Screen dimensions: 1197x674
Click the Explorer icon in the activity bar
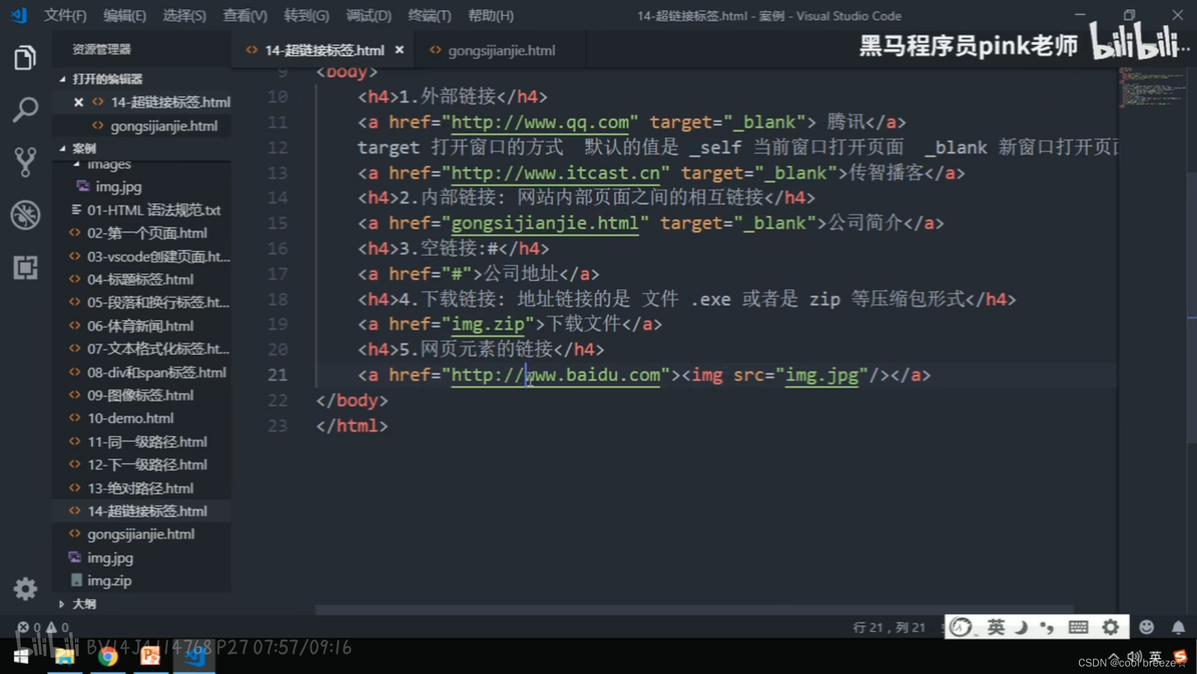click(25, 57)
